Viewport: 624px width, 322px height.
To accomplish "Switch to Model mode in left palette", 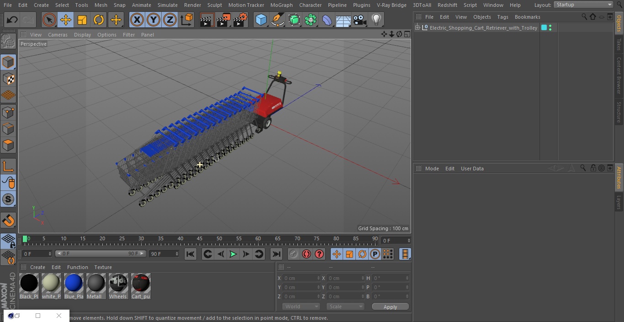I will click(x=8, y=62).
